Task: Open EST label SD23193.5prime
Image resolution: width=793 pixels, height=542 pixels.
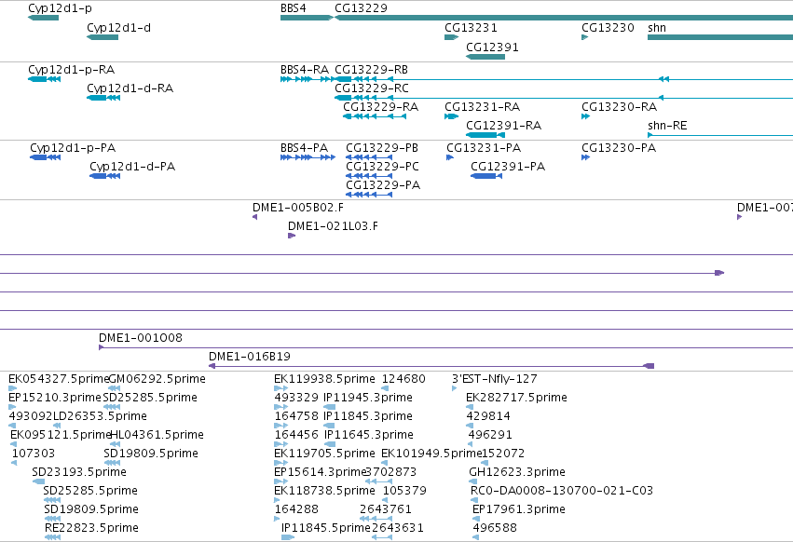Action: [79, 472]
